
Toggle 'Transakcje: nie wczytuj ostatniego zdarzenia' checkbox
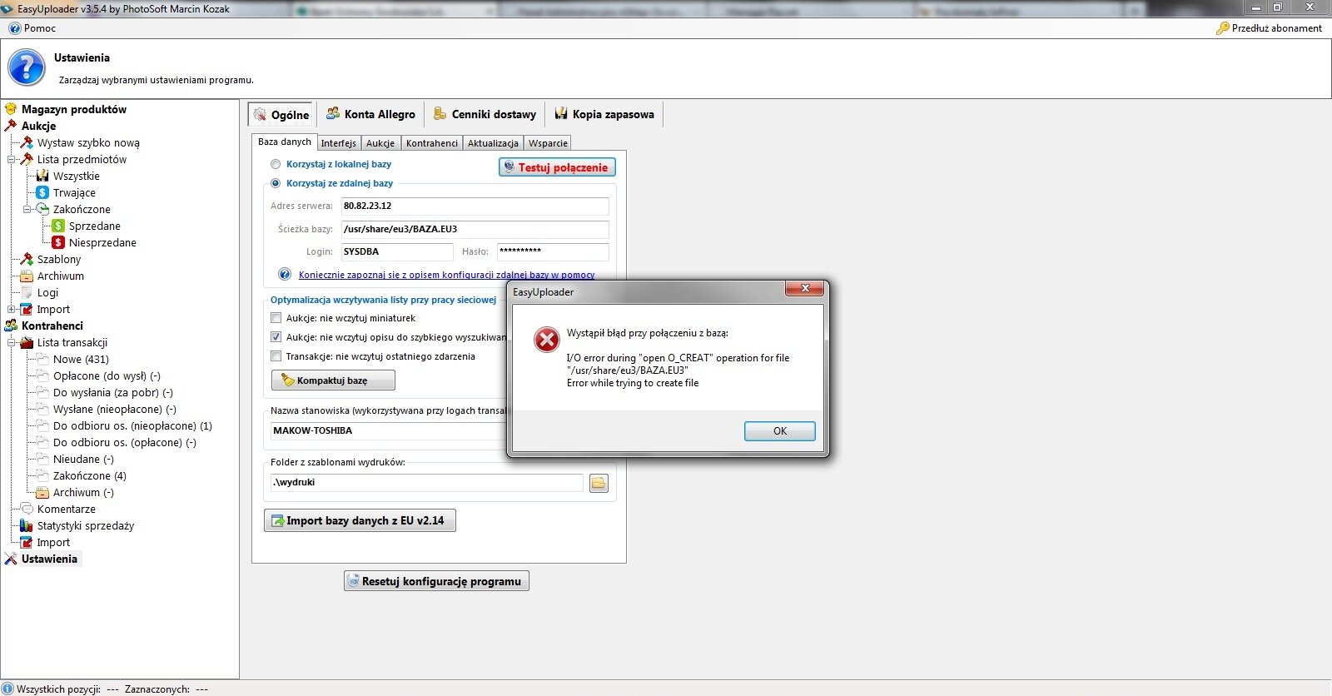pyautogui.click(x=276, y=356)
